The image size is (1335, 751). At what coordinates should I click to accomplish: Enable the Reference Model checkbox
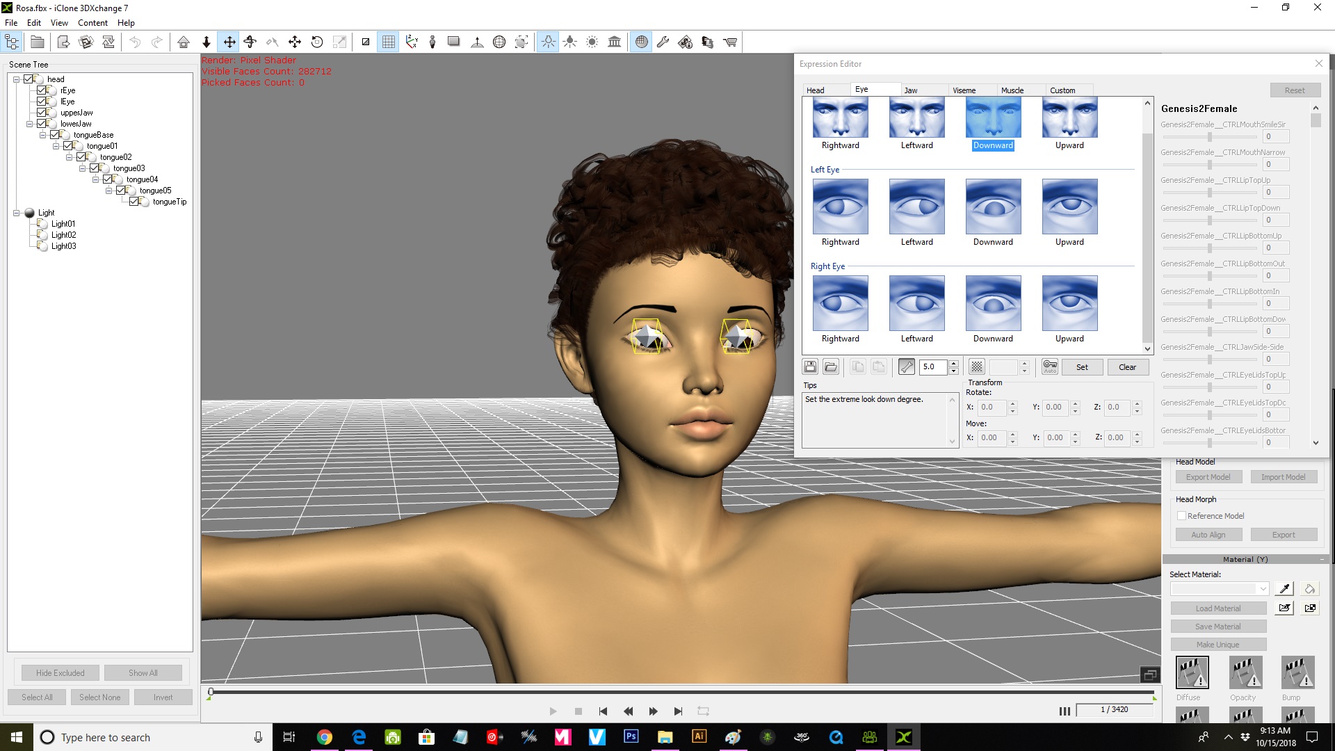pyautogui.click(x=1181, y=516)
